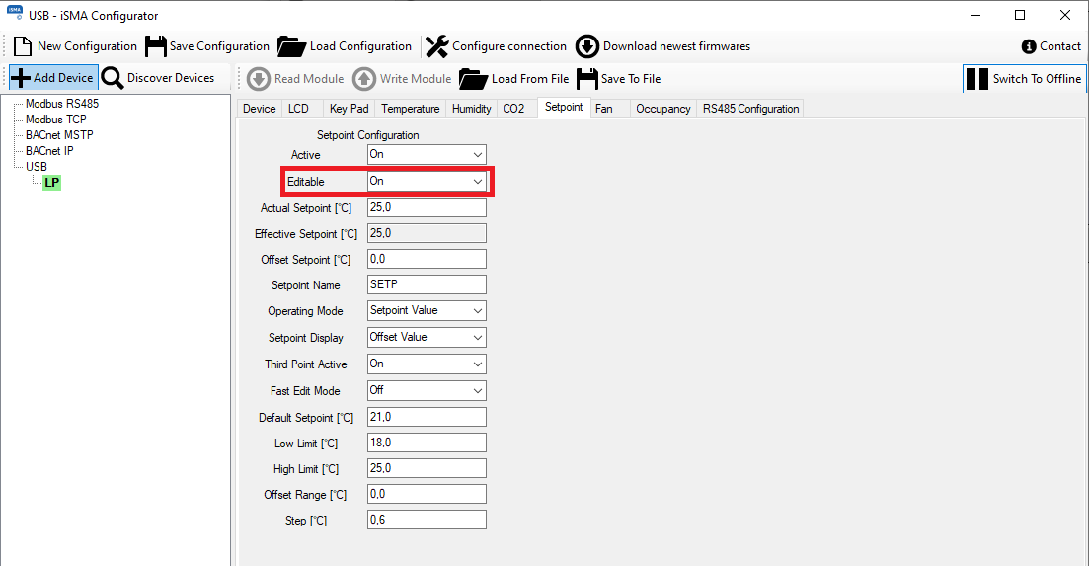This screenshot has width=1089, height=566.
Task: Open the Fast Edit Mode dropdown
Action: [427, 391]
